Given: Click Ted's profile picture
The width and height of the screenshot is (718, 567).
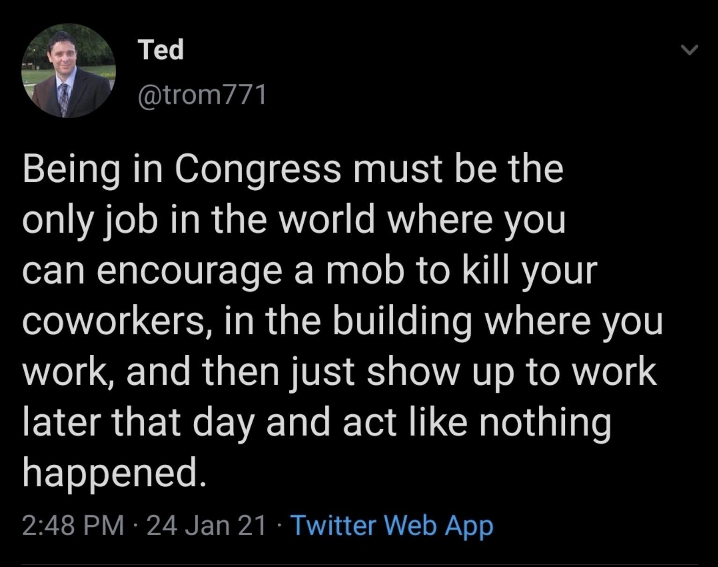Looking at the screenshot, I should pos(68,71).
